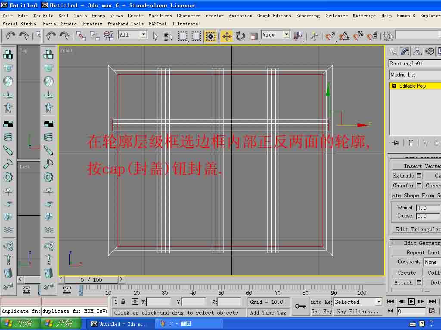441x330 pixels.
Task: Choose the Bind to Space Warp tool
Action: click(x=108, y=36)
